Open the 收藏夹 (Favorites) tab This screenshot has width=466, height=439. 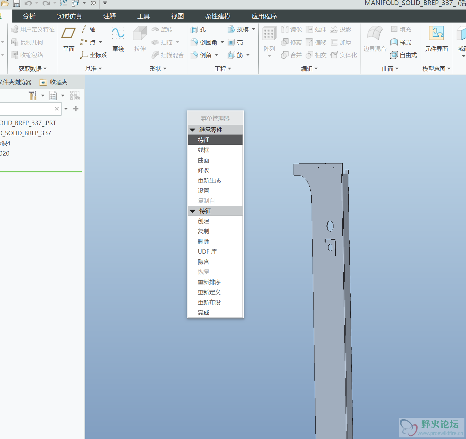pyautogui.click(x=54, y=82)
